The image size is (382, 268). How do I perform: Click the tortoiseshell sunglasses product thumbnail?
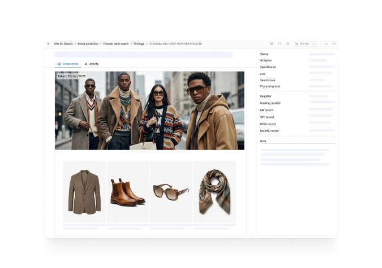171,192
